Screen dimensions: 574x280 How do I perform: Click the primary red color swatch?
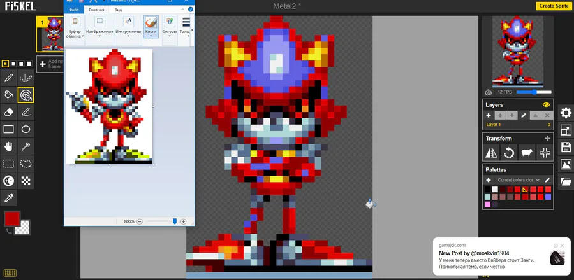click(x=12, y=219)
